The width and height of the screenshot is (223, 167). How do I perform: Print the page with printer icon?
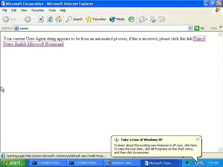(153, 19)
